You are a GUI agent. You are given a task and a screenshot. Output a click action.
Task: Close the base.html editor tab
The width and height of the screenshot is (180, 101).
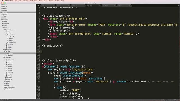tap(114, 6)
